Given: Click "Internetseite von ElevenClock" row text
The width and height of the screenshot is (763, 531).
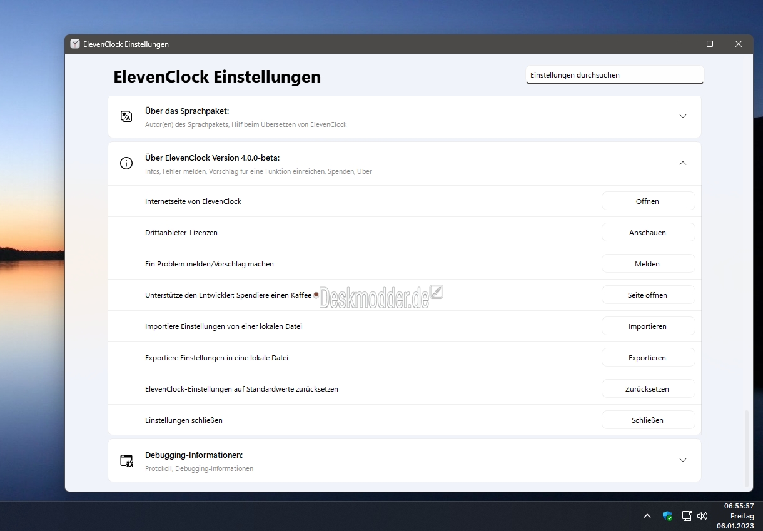Looking at the screenshot, I should tap(193, 201).
